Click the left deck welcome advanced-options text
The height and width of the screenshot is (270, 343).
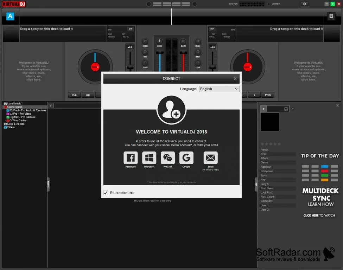coord(34,71)
